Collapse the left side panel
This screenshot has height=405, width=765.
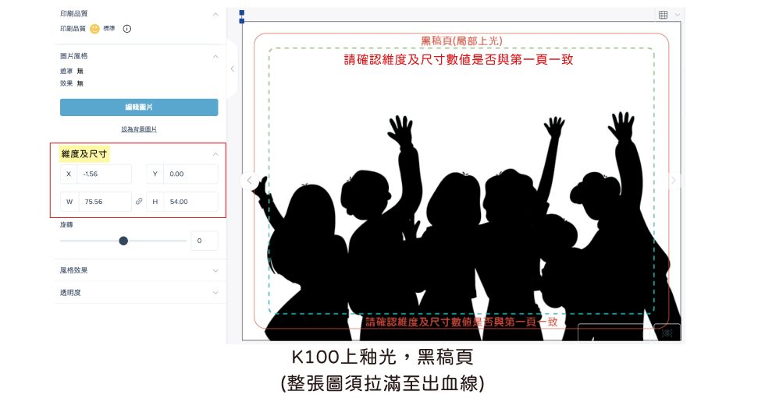coord(233,69)
